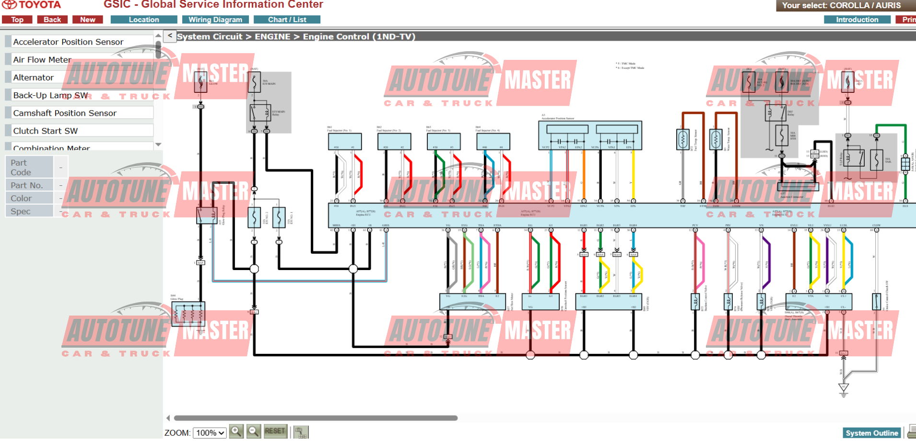Click the component list scroll-down arrow
Viewport: 916px width, 441px height.
coord(158,144)
